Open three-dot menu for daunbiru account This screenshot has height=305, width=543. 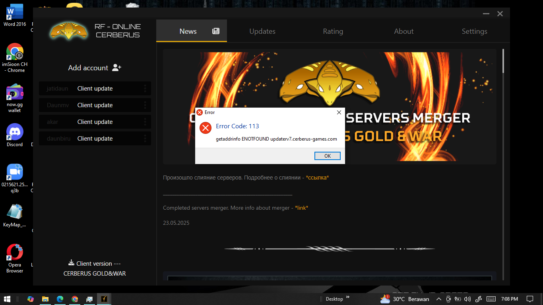click(x=145, y=139)
